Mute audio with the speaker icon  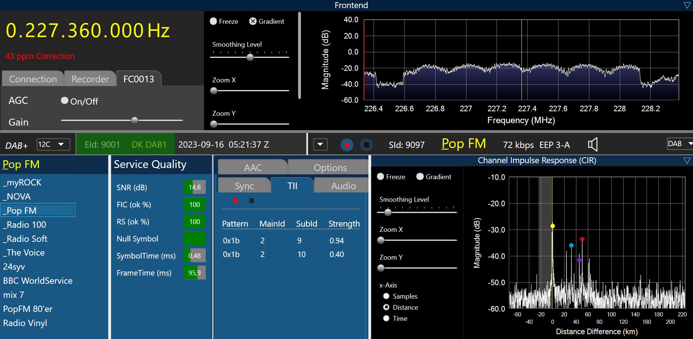tap(593, 145)
